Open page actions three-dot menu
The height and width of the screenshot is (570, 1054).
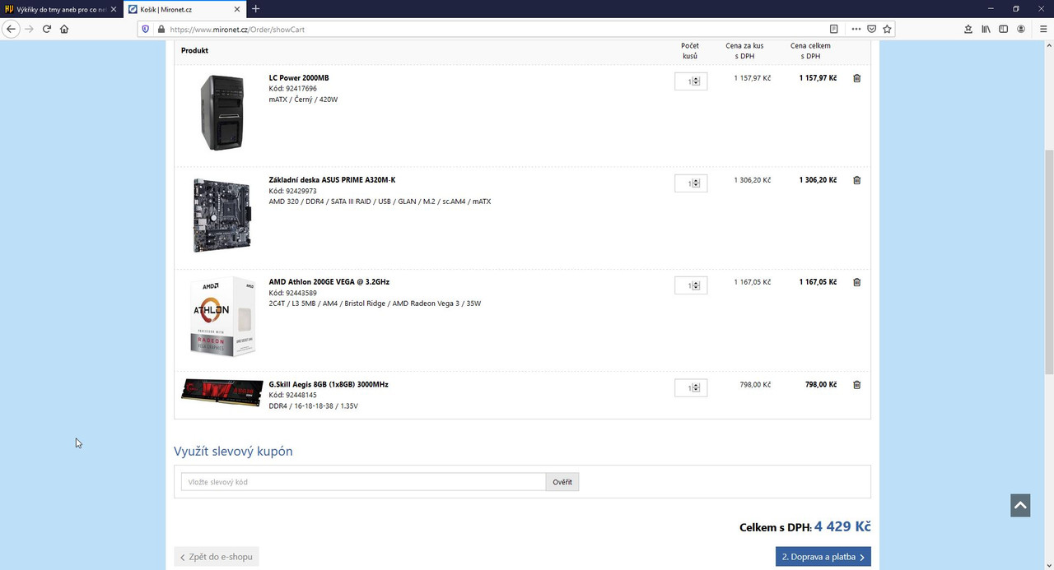856,29
